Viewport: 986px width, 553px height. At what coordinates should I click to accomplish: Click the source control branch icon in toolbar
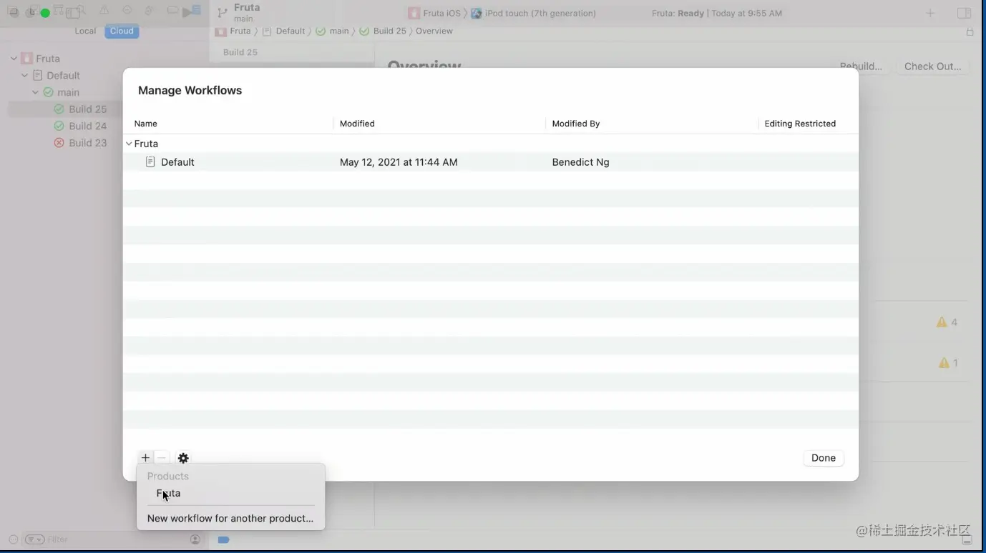point(223,13)
